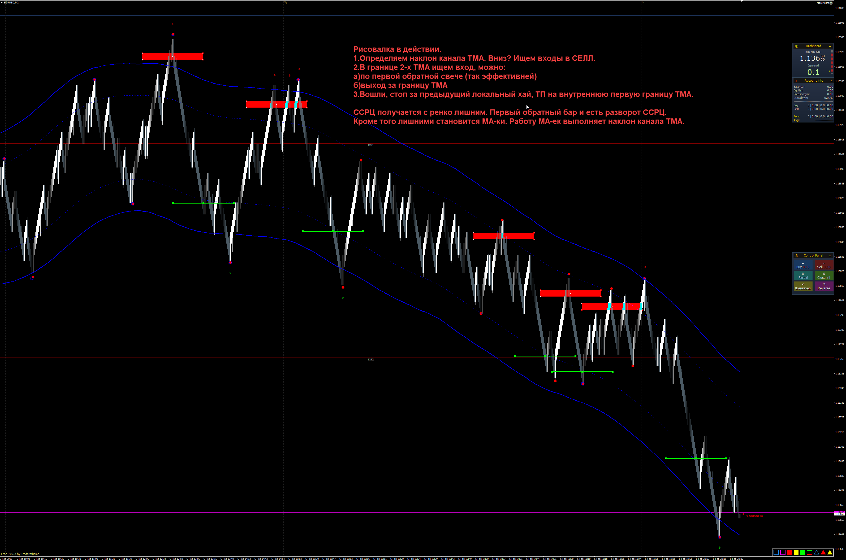Viewport: 846px width, 560px height.
Task: Click the Balance: row in Account info
Action: pos(813,87)
